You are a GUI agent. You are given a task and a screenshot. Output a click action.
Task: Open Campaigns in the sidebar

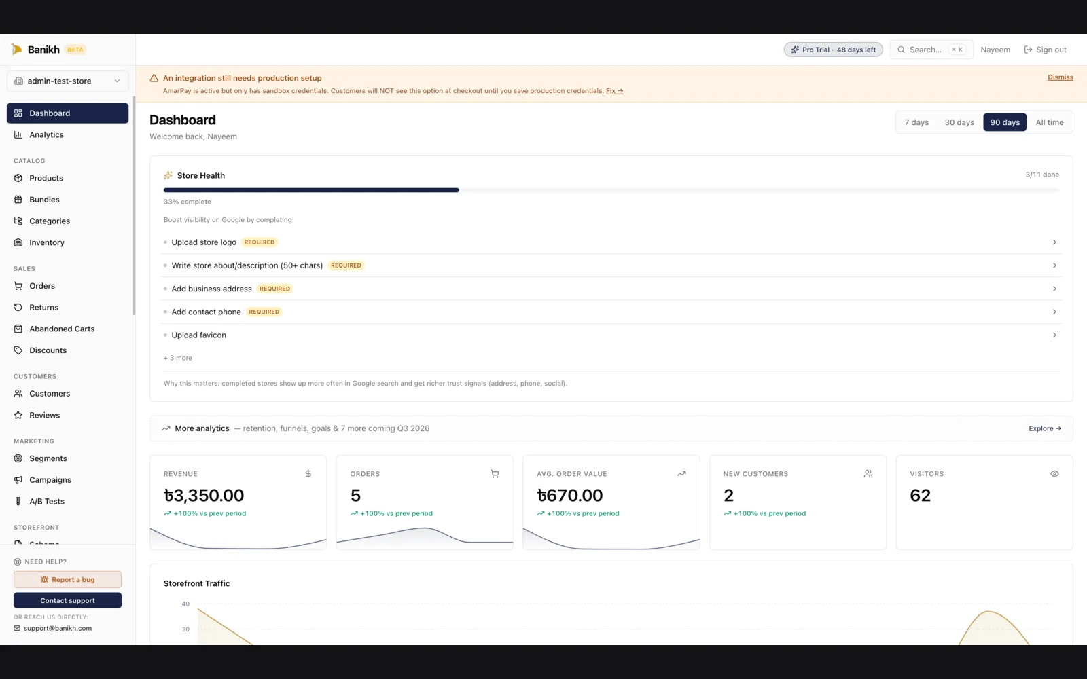67,480
